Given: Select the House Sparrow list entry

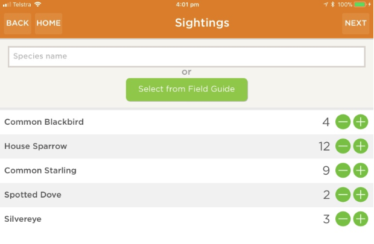Looking at the screenshot, I should tap(36, 146).
